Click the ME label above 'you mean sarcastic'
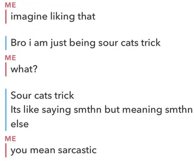This screenshot has width=194, height=161. click(x=11, y=139)
